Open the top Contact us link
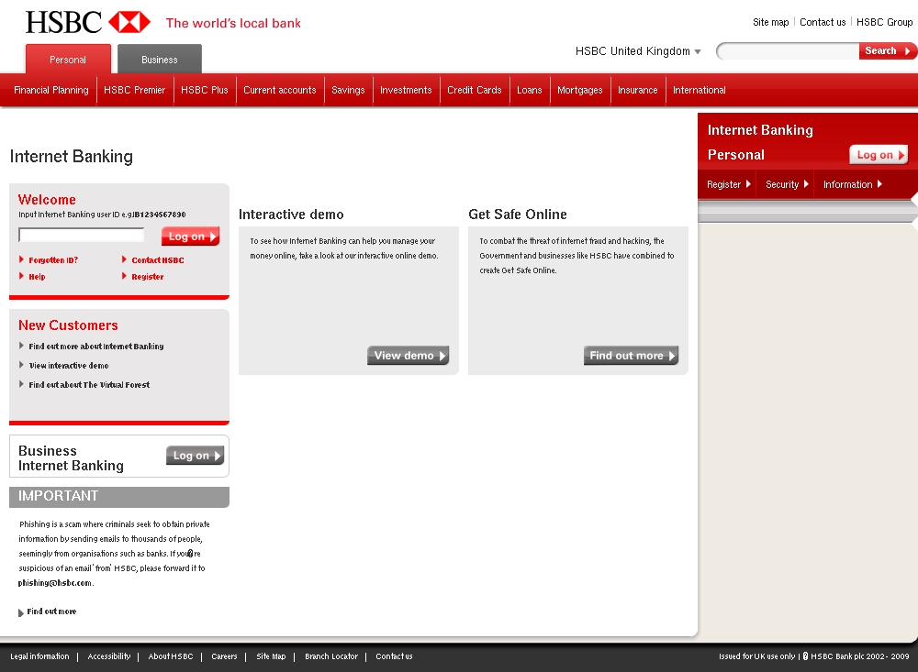The image size is (918, 672). [x=823, y=22]
